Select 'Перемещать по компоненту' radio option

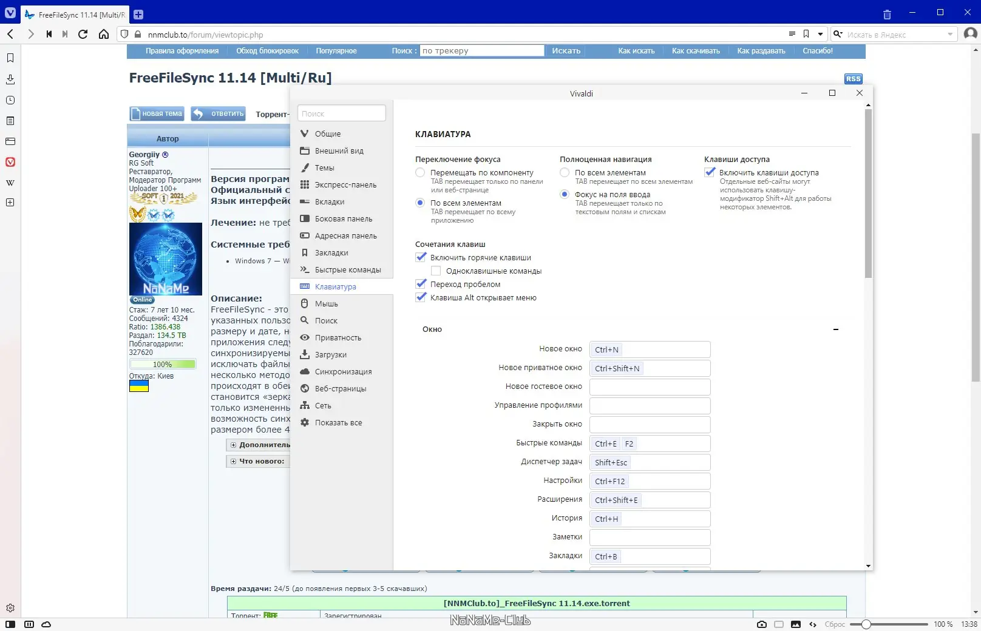420,173
